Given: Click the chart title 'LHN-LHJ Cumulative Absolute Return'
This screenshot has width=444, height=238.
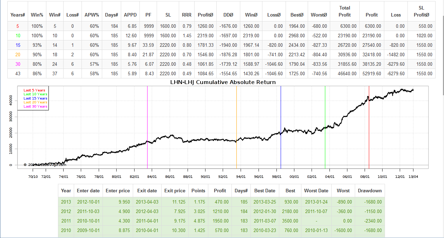Looking at the screenshot, I should point(223,82).
